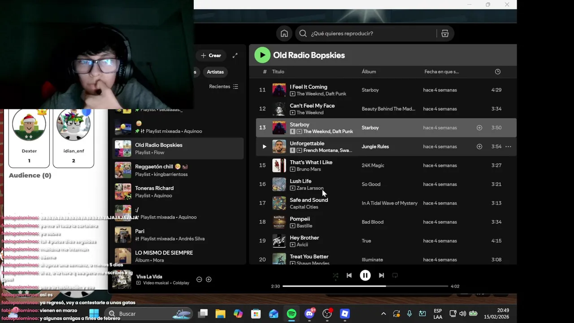The image size is (574, 323).
Task: Open the Reggaetón chill playlist
Action: point(178,170)
